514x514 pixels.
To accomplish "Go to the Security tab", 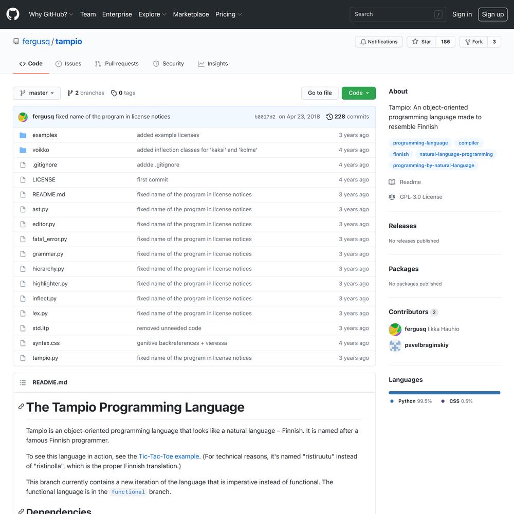I will (x=169, y=64).
